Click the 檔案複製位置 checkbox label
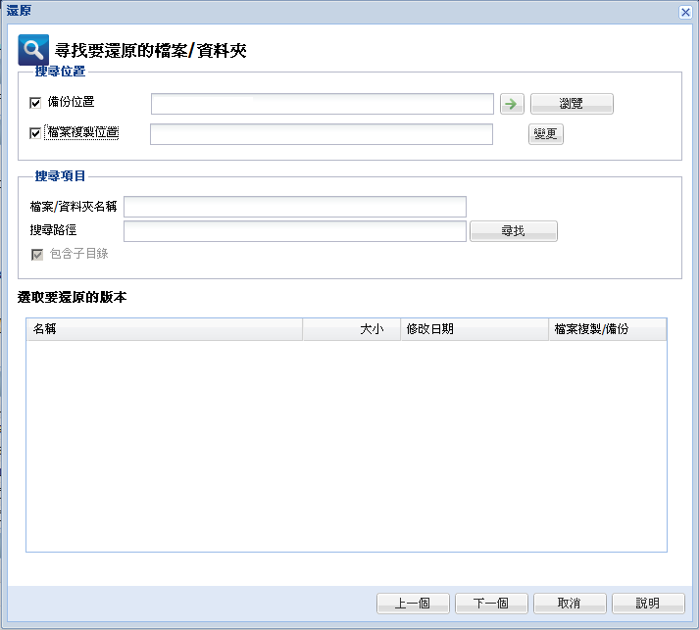This screenshot has height=630, width=699. (x=82, y=132)
